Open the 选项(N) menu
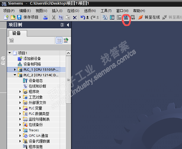Image resolution: width=182 pixels, height=149 pixels. pos(90,11)
